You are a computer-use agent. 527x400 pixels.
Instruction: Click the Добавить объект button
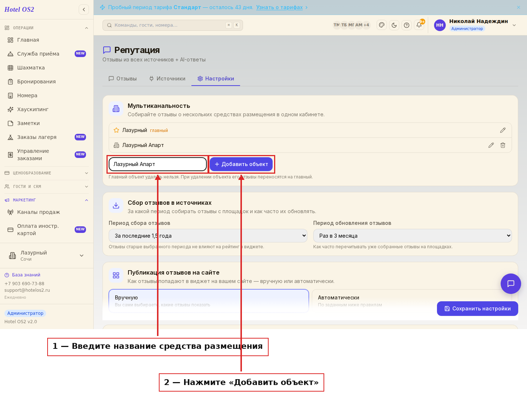coord(241,164)
